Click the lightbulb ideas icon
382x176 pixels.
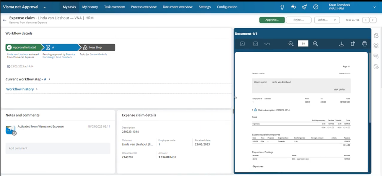[x=282, y=7]
